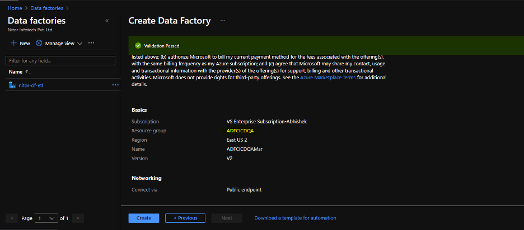Image resolution: width=524 pixels, height=230 pixels.
Task: Click the disabled Next button
Action: (x=227, y=218)
